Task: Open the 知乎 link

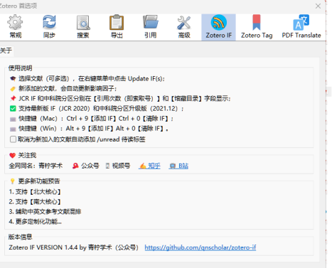Action: point(149,166)
